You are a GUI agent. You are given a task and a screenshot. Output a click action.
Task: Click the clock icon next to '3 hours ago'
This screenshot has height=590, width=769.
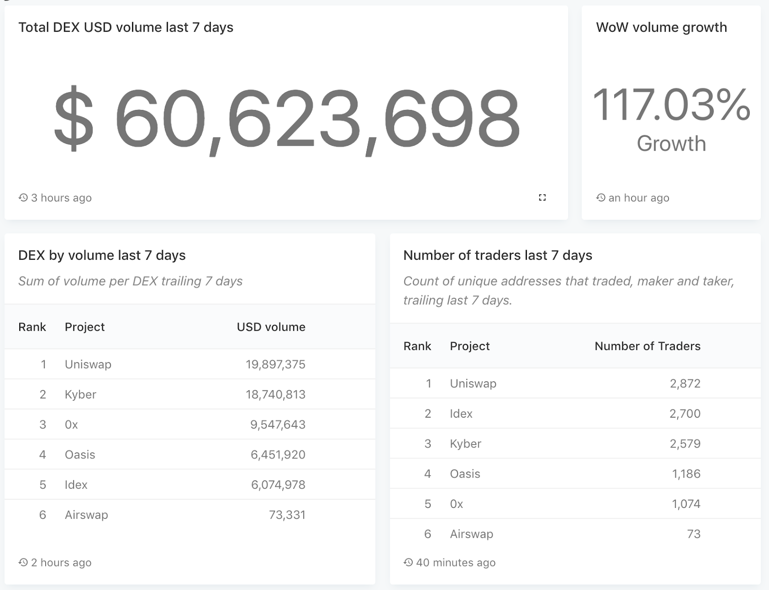(x=23, y=197)
